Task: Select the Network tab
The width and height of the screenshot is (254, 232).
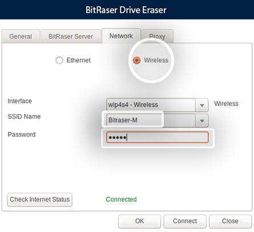Action: click(121, 36)
